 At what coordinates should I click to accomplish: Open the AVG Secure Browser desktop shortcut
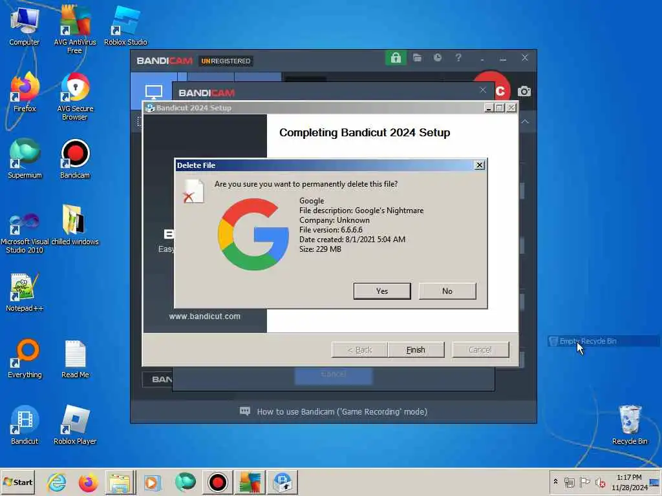pyautogui.click(x=75, y=97)
